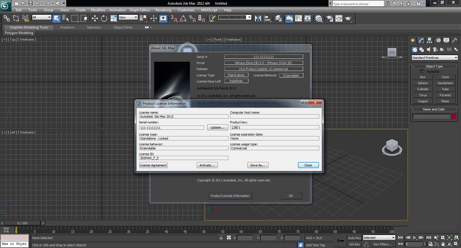Open the Modifiers menu
461x248 pixels.
(x=98, y=10)
